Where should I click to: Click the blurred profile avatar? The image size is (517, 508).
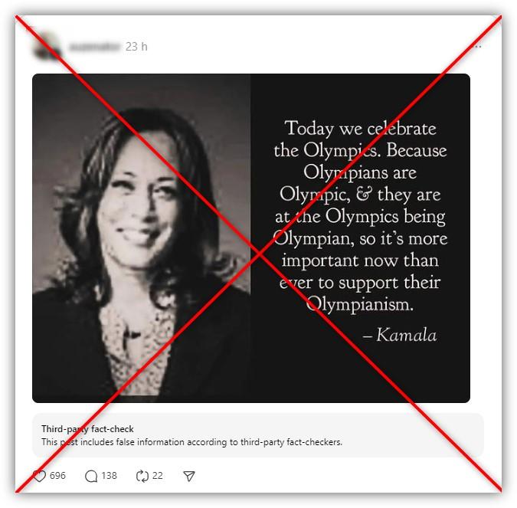click(47, 47)
